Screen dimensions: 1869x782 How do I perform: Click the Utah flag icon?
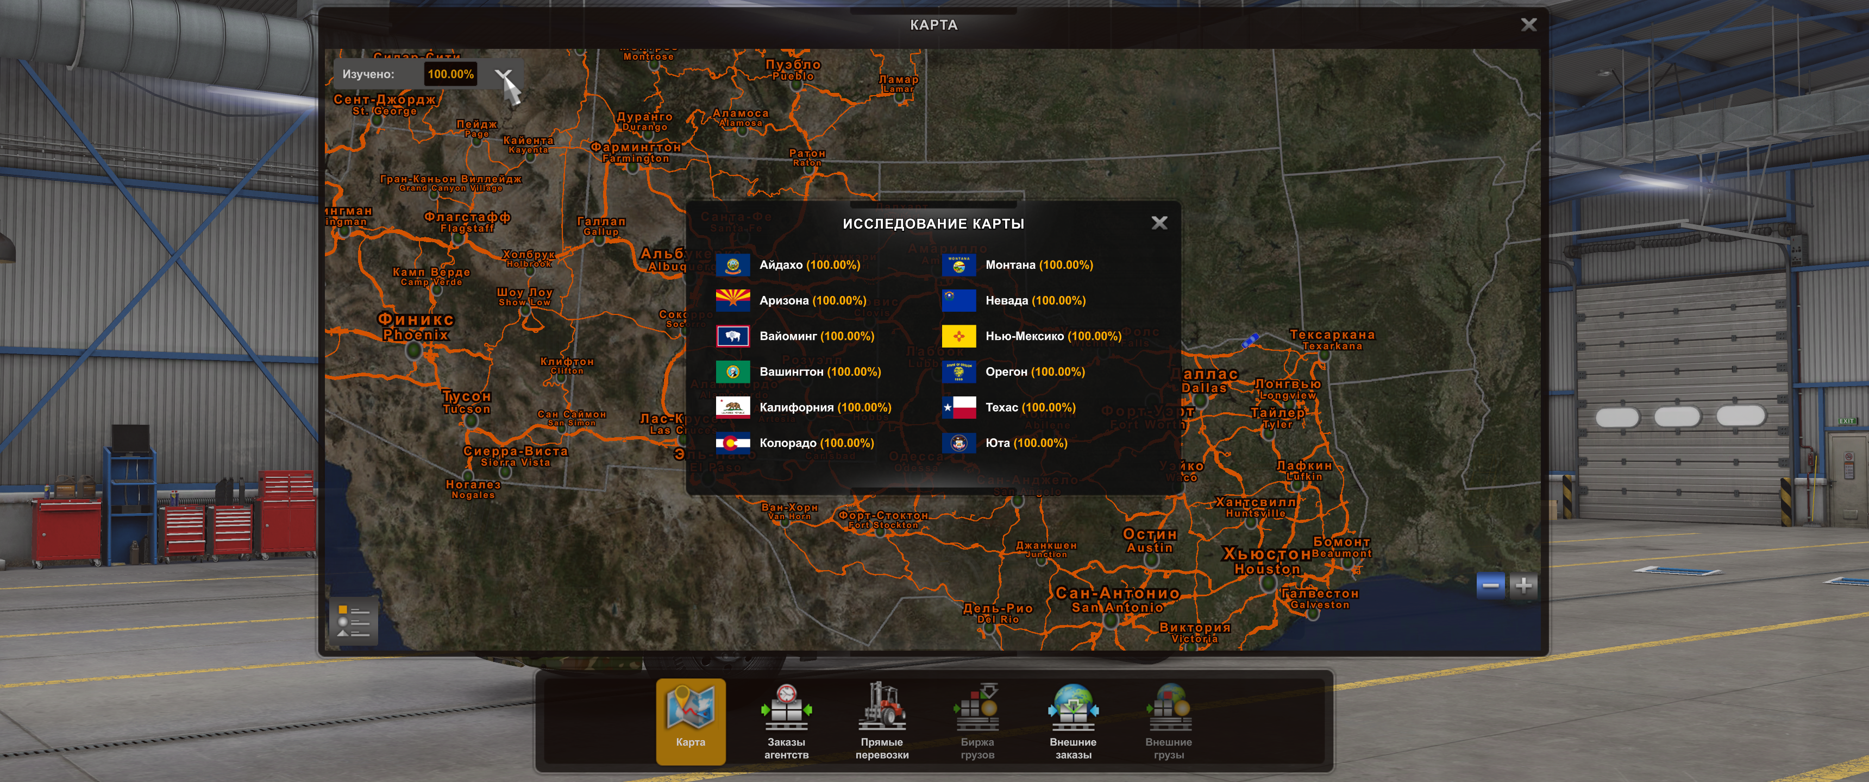pos(958,443)
